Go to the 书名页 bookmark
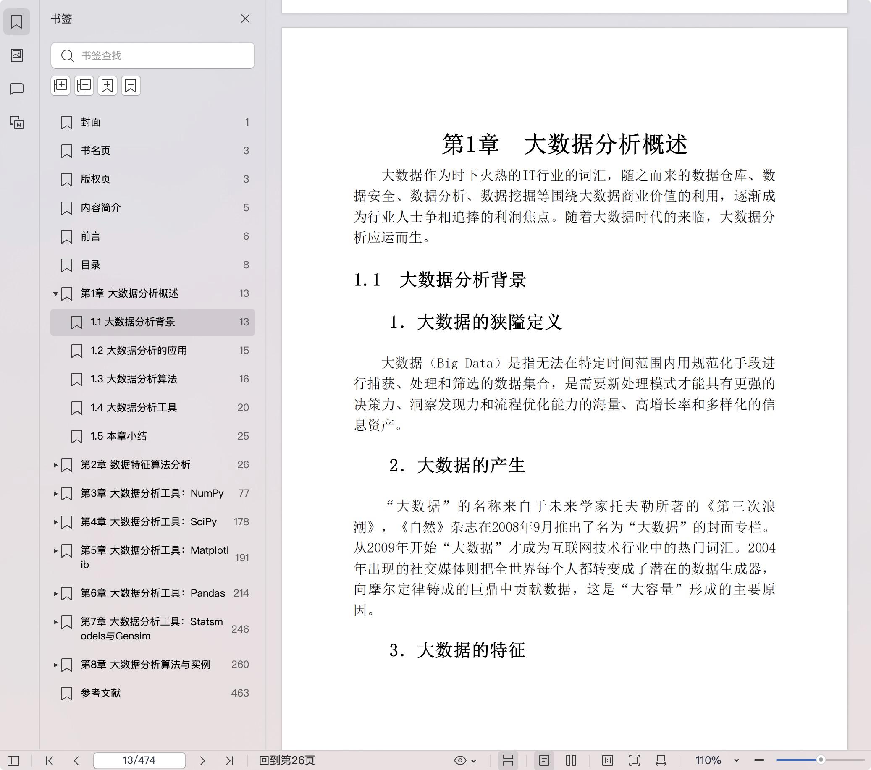 [152, 151]
